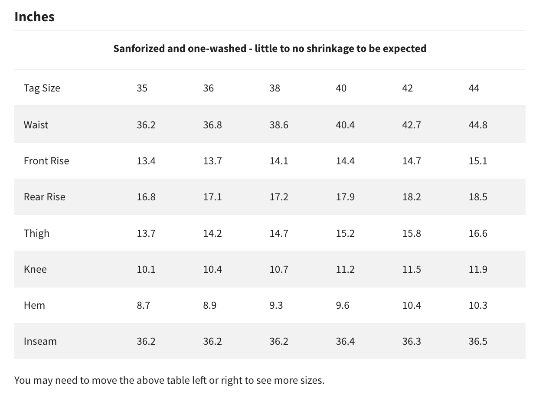The image size is (536, 405).
Task: Click the Sanforized and one-washed shrinkage note
Action: (x=270, y=49)
